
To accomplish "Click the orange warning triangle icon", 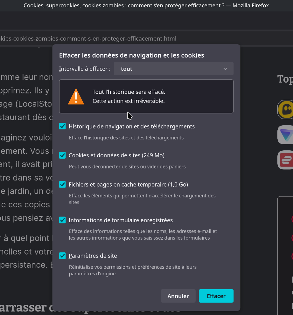I will coord(76,97).
